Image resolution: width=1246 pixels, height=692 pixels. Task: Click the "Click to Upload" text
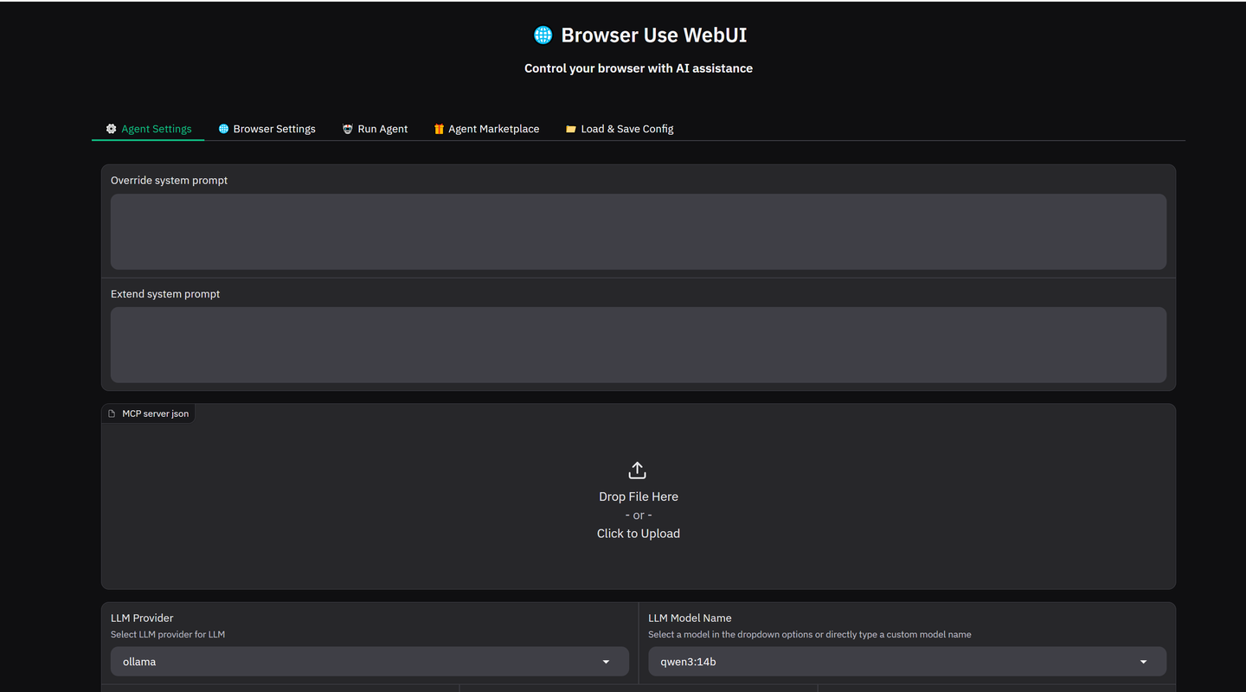(638, 534)
